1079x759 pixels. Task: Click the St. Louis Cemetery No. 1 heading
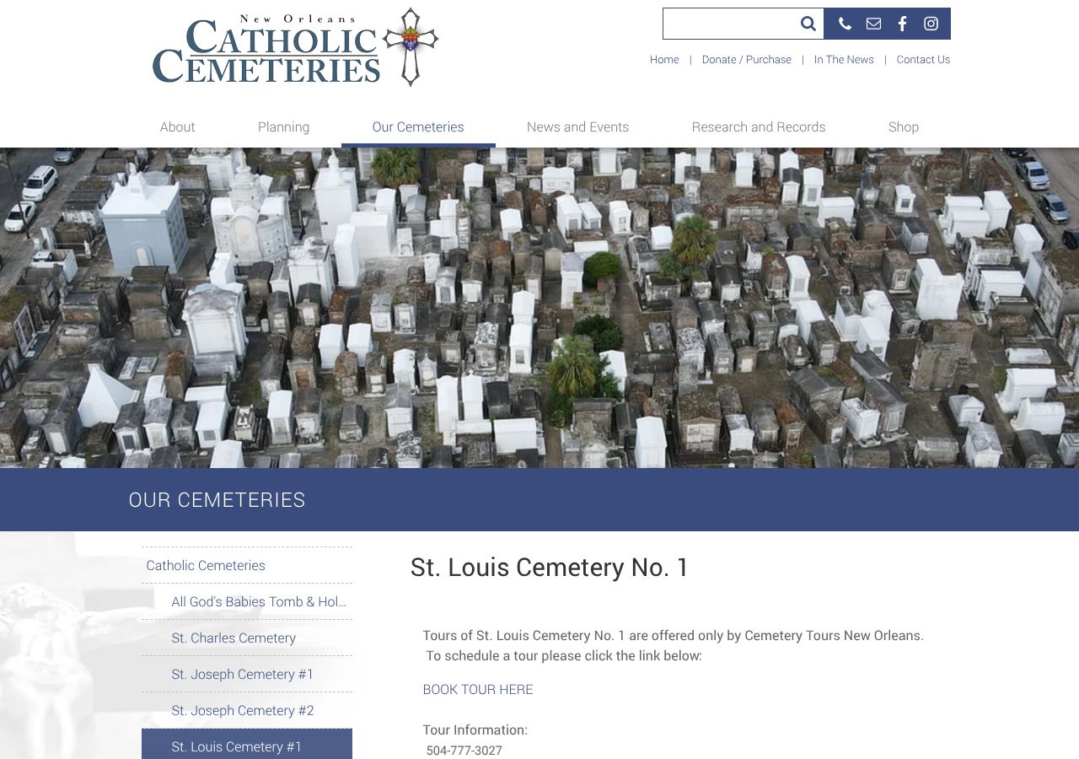click(x=550, y=568)
